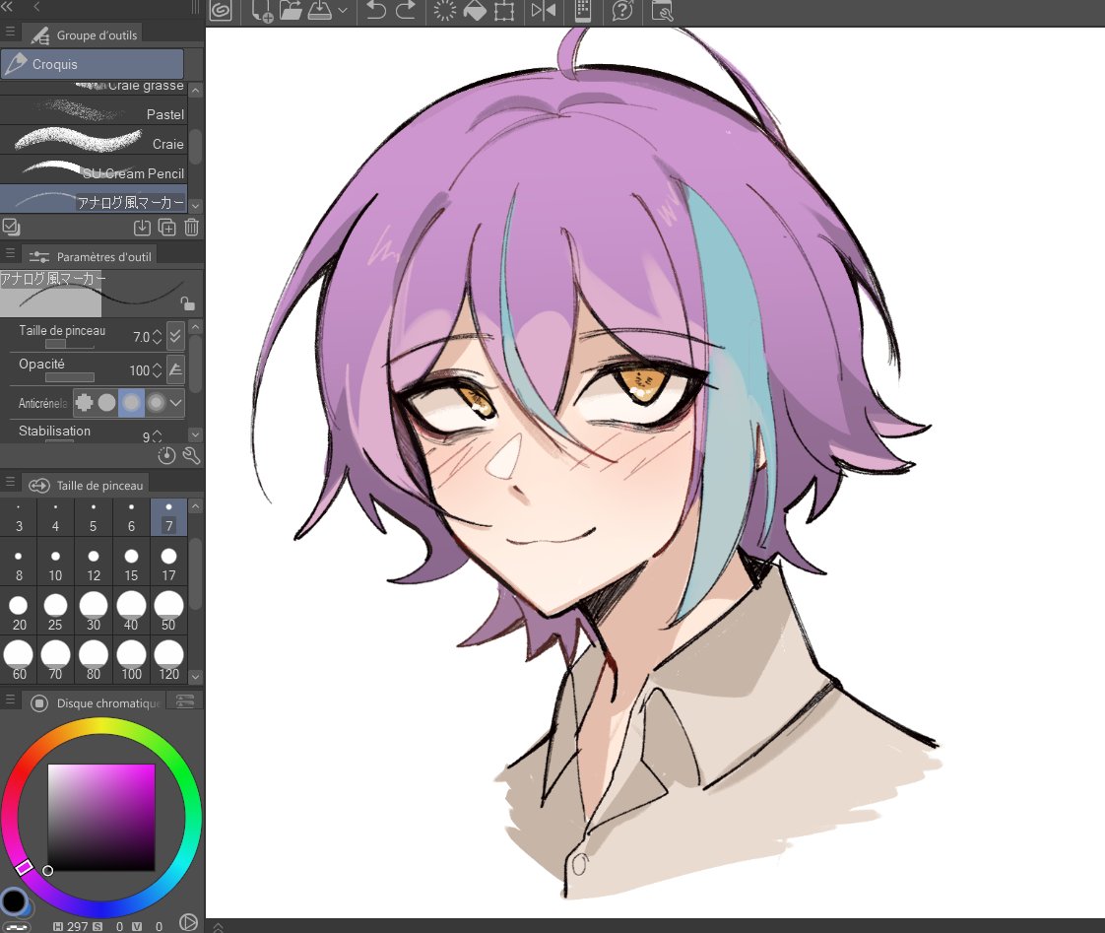Open the smartphone connection icon
1105x933 pixels.
tap(583, 11)
